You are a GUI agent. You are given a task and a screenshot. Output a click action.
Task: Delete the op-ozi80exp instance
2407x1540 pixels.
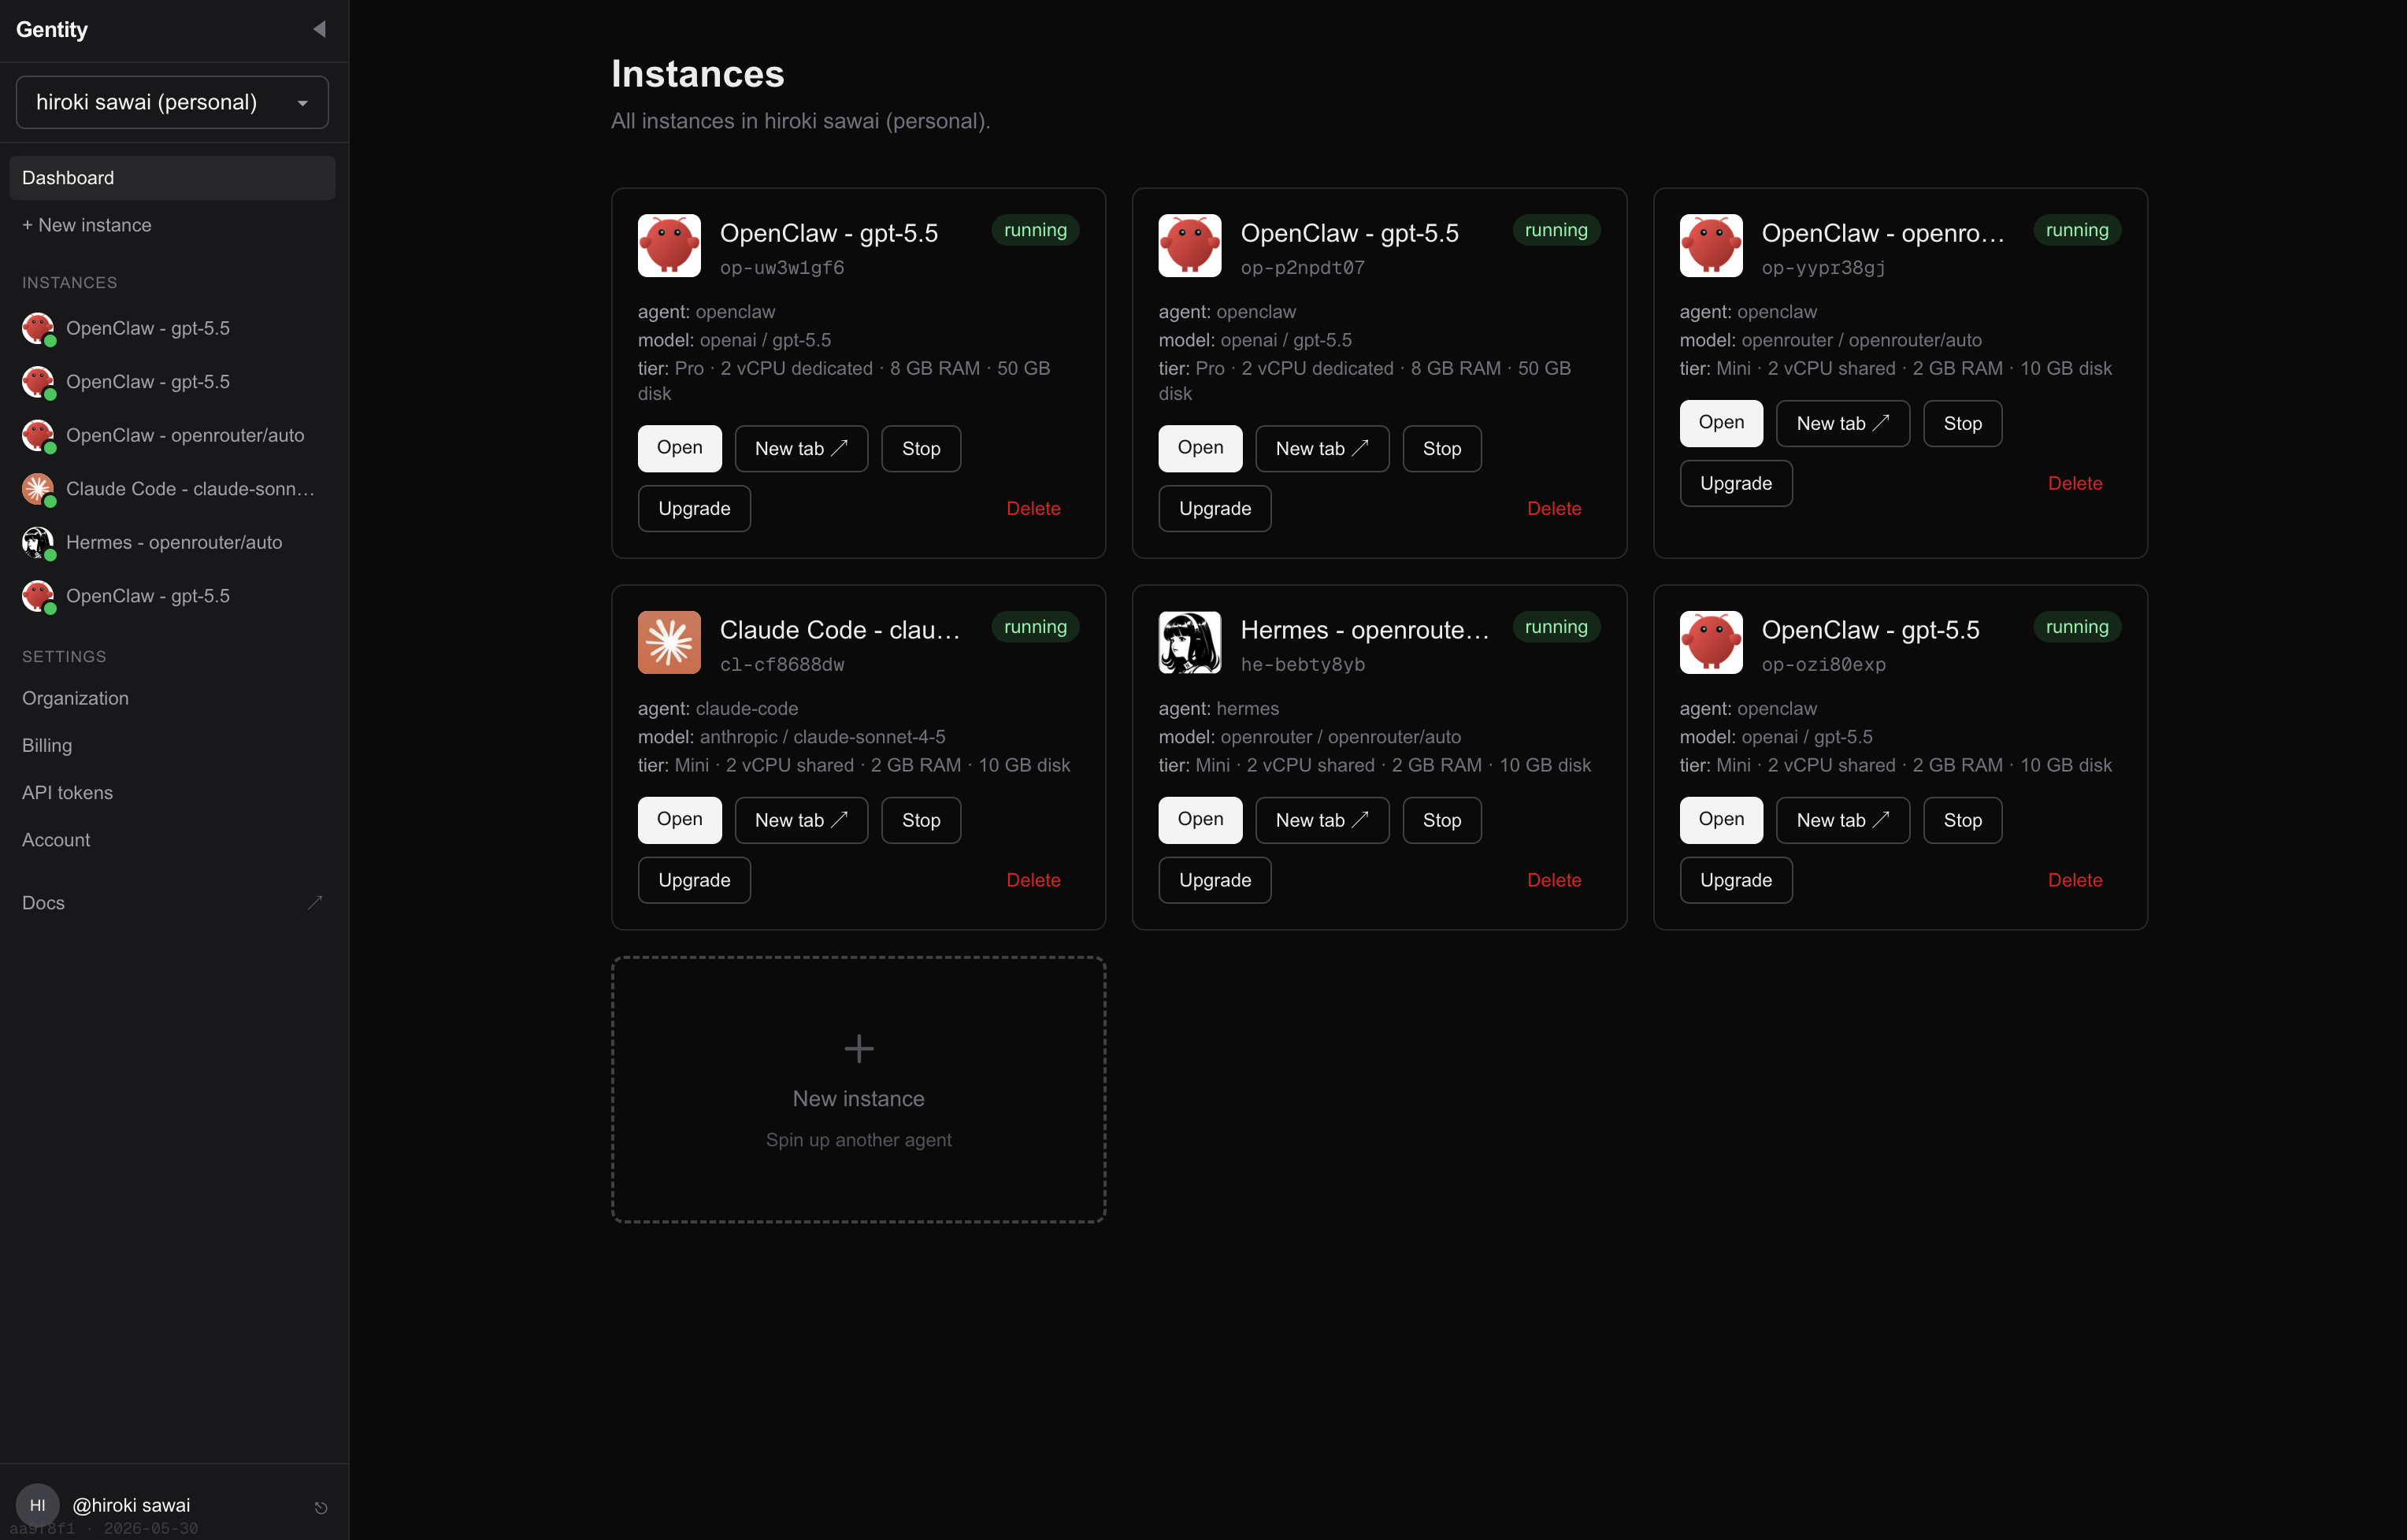2075,880
